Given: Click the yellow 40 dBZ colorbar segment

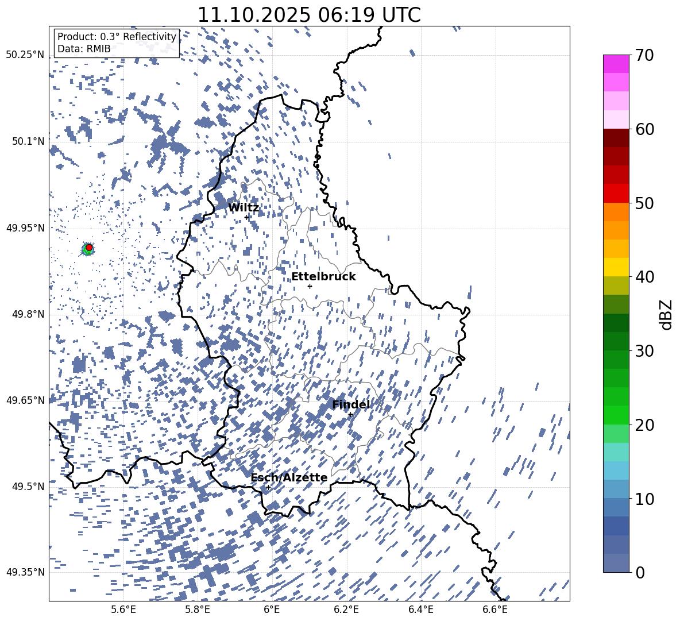Looking at the screenshot, I should pyautogui.click(x=616, y=267).
